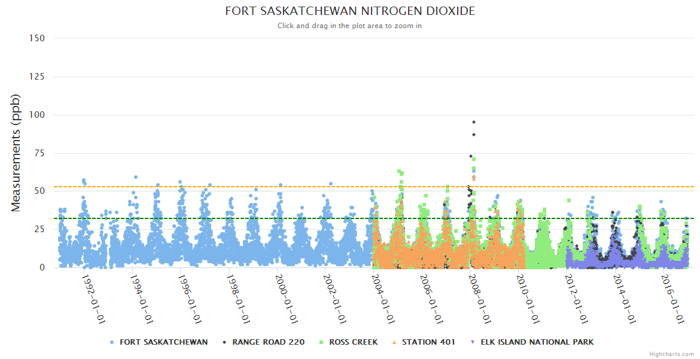This screenshot has width=700, height=359.
Task: Click the blue circle Fort Saskatchewan legend marker
Action: coord(112,342)
